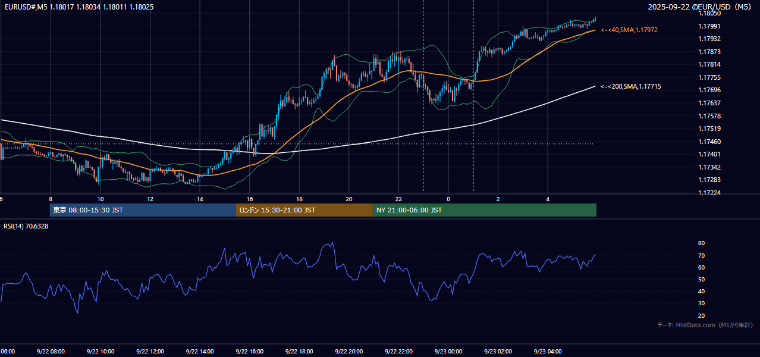760x357 pixels.
Task: Click the 9/22 18:00 time axis label
Action: coord(299,351)
